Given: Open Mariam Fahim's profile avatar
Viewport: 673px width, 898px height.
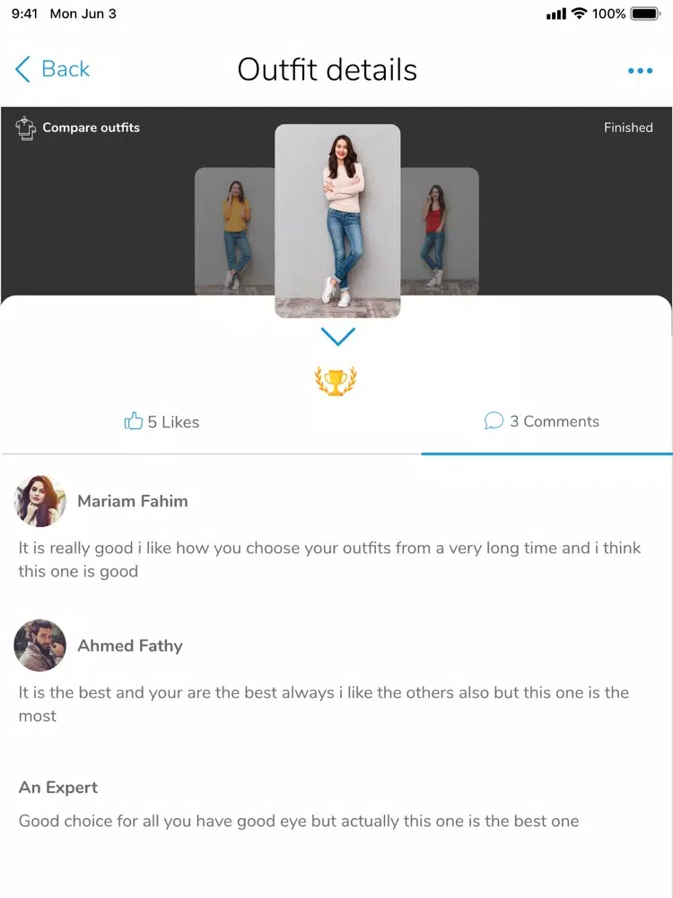Looking at the screenshot, I should pos(39,501).
